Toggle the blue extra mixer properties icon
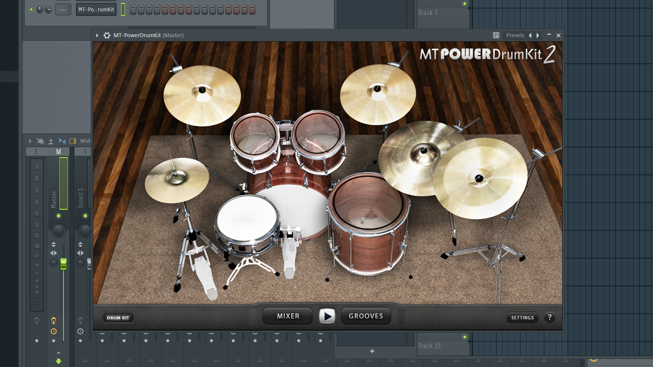The height and width of the screenshot is (367, 653). click(x=62, y=141)
